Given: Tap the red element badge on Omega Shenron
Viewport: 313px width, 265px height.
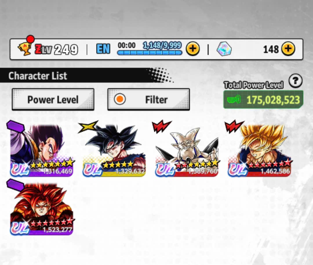Looking at the screenshot, I should pos(161,126).
